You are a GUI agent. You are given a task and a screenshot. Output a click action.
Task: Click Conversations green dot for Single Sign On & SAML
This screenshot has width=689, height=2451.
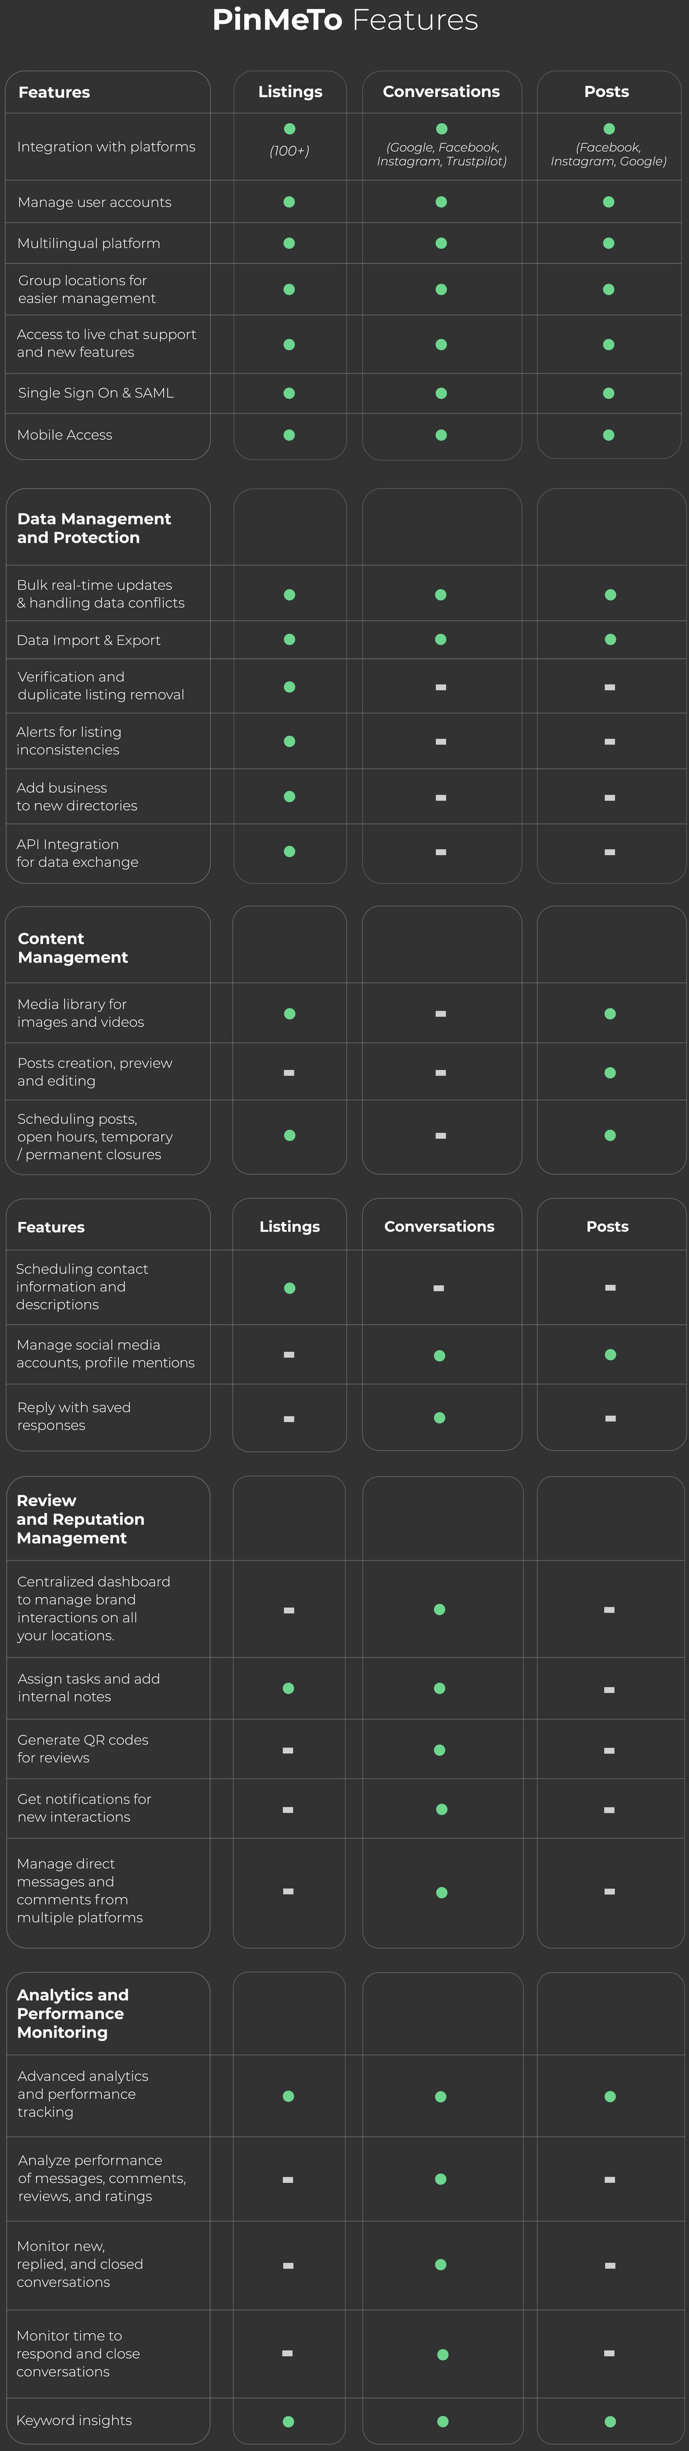pos(441,393)
